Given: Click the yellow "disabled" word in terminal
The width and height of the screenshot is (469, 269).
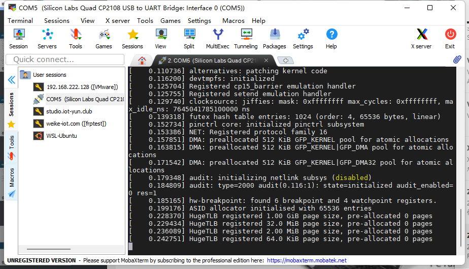Looking at the screenshot, I should coord(352,177).
